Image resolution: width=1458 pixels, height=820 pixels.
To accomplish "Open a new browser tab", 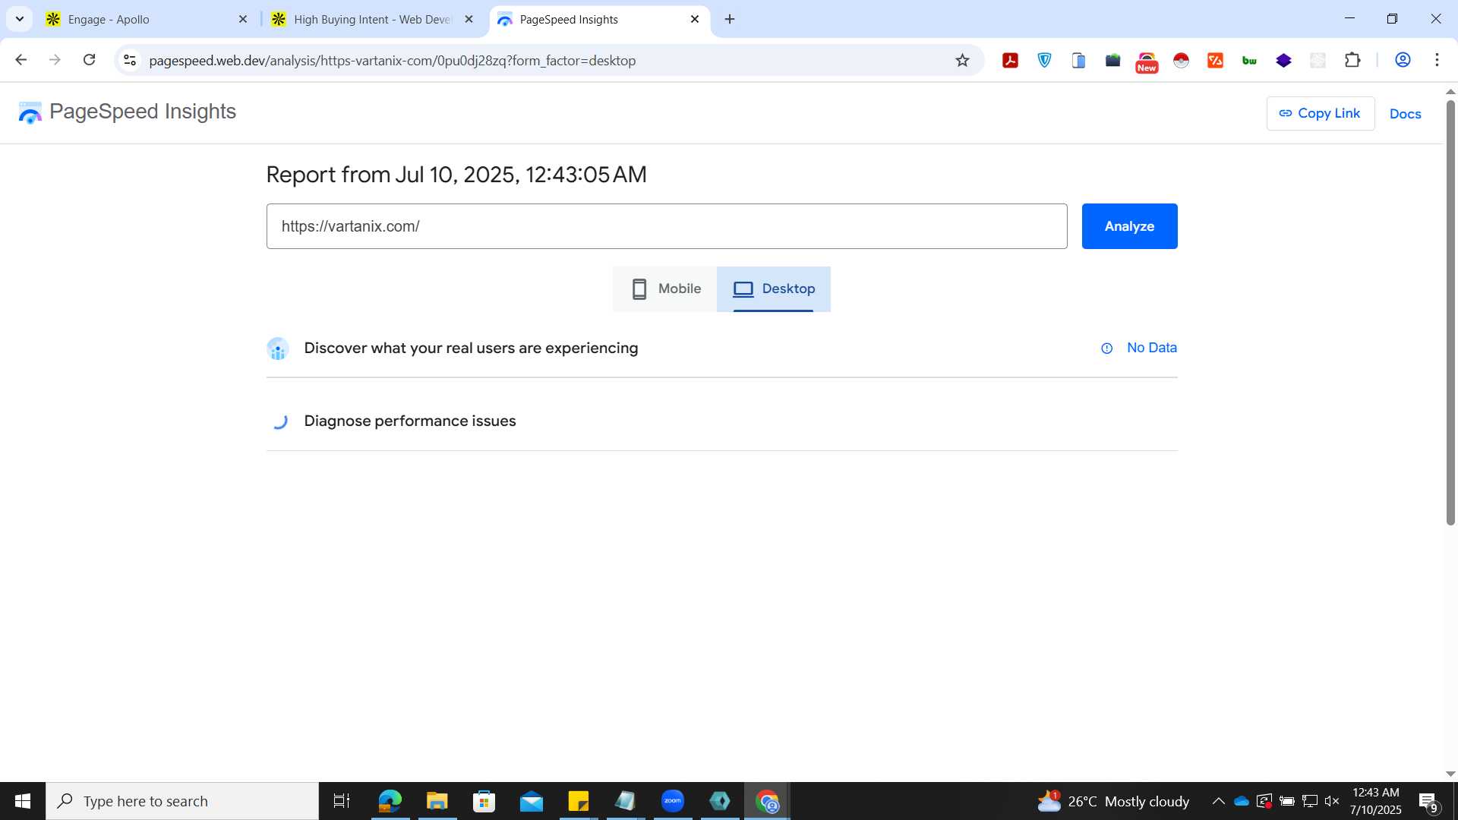I will [730, 20].
